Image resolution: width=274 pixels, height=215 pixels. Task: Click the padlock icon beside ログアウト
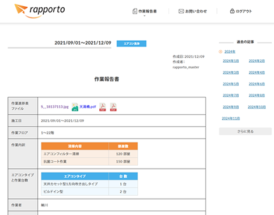[232, 11]
